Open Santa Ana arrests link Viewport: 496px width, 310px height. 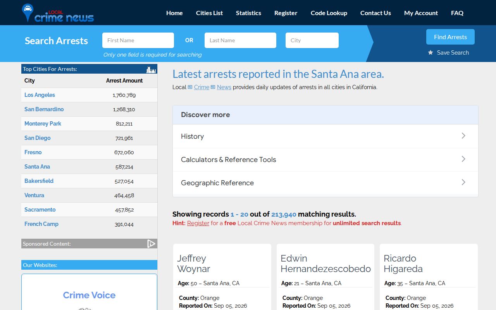pyautogui.click(x=37, y=167)
